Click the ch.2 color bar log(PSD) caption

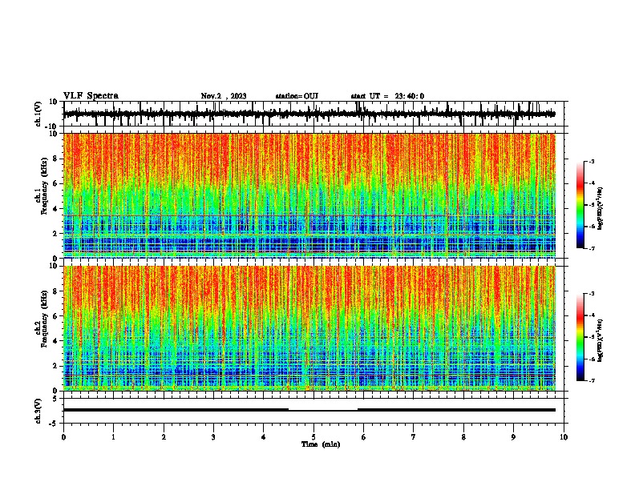(601, 340)
